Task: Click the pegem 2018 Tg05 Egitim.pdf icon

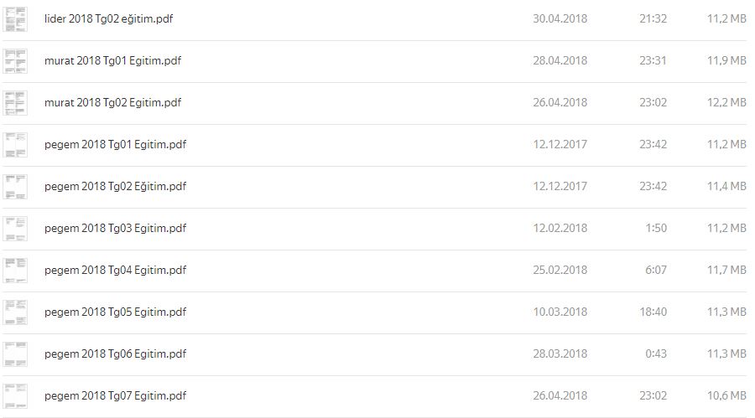Action: [x=15, y=312]
